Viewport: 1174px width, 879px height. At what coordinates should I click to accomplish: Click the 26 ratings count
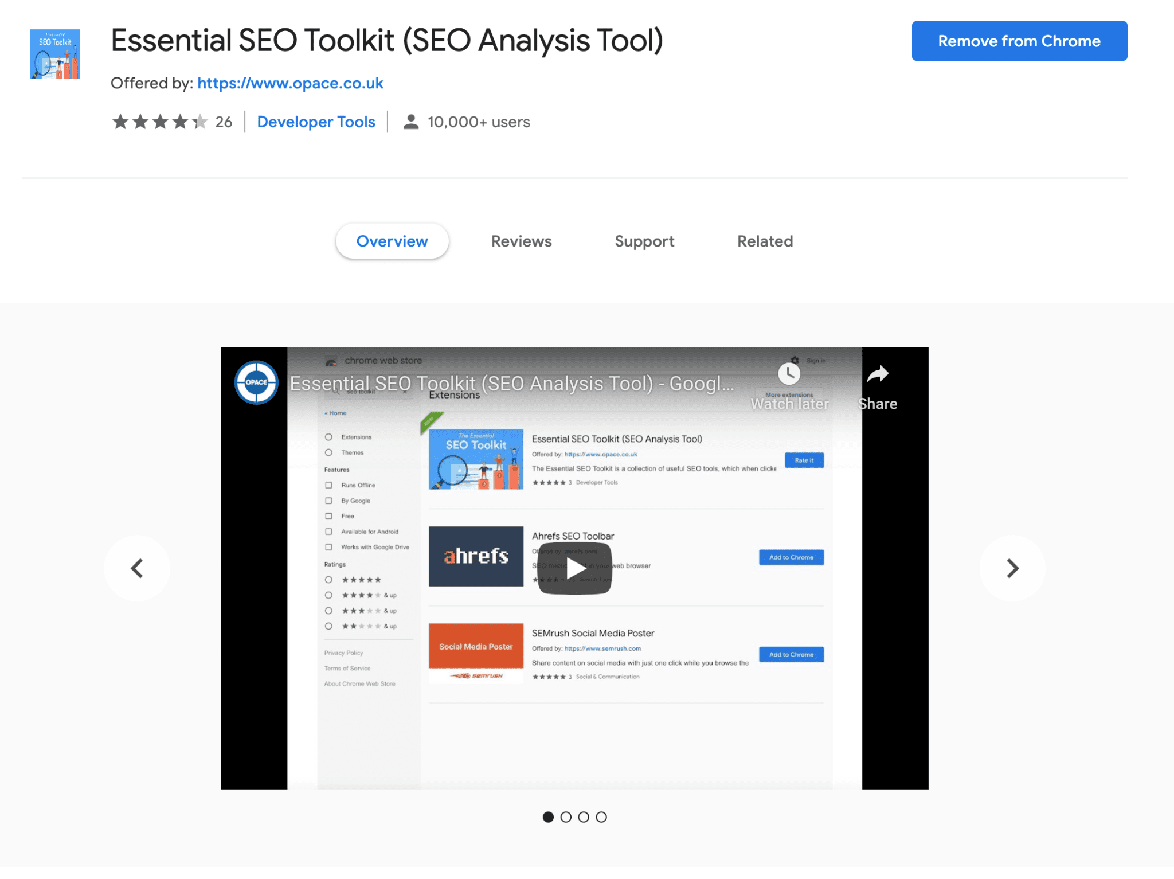224,122
